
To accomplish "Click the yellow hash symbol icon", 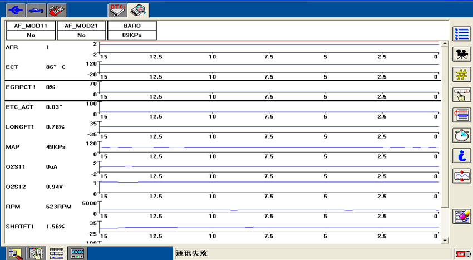I will coord(461,74).
